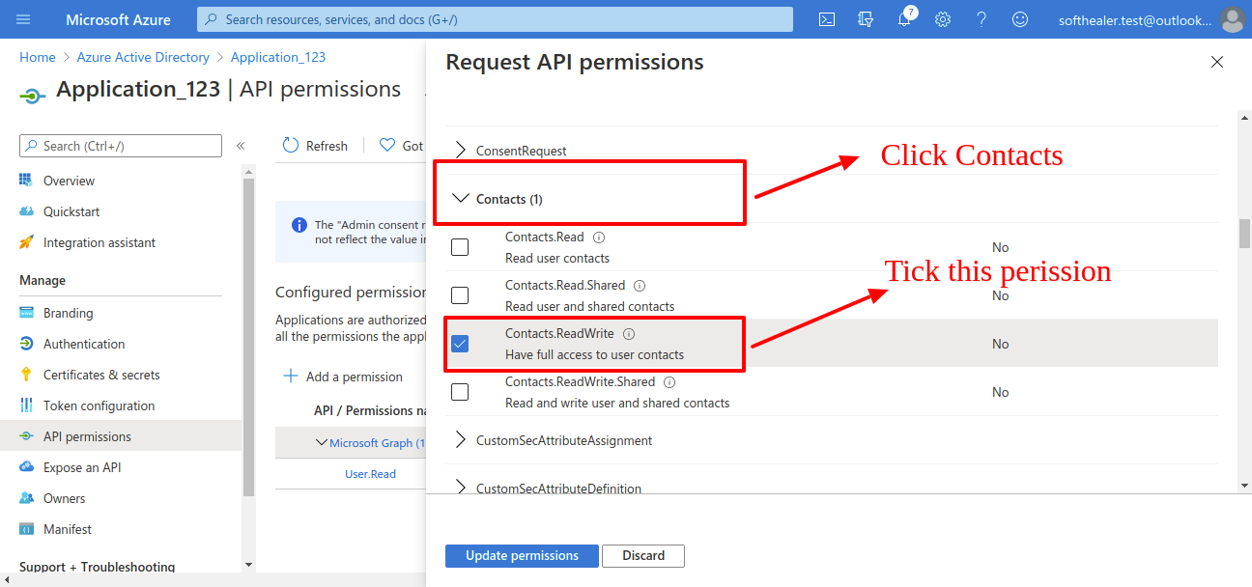Click the Application_123 breadcrumb link
1252x587 pixels.
click(x=278, y=57)
